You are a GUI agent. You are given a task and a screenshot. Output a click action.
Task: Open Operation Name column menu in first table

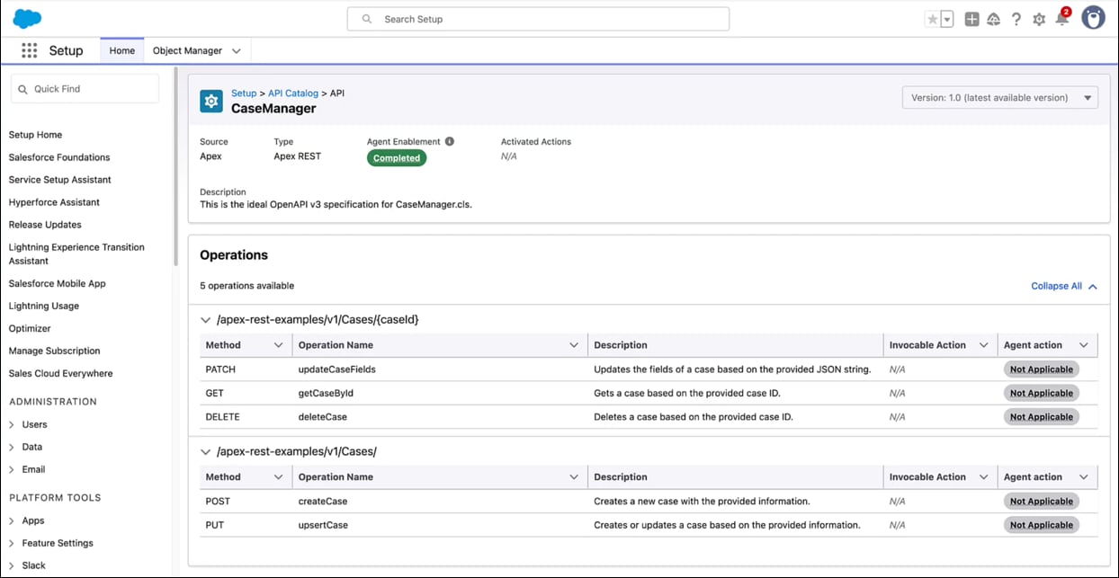(x=574, y=345)
